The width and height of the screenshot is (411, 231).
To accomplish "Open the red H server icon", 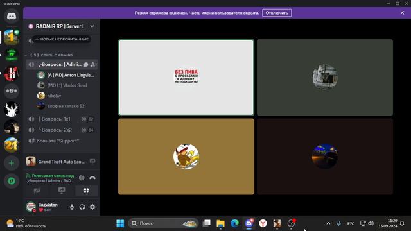I will point(12,73).
